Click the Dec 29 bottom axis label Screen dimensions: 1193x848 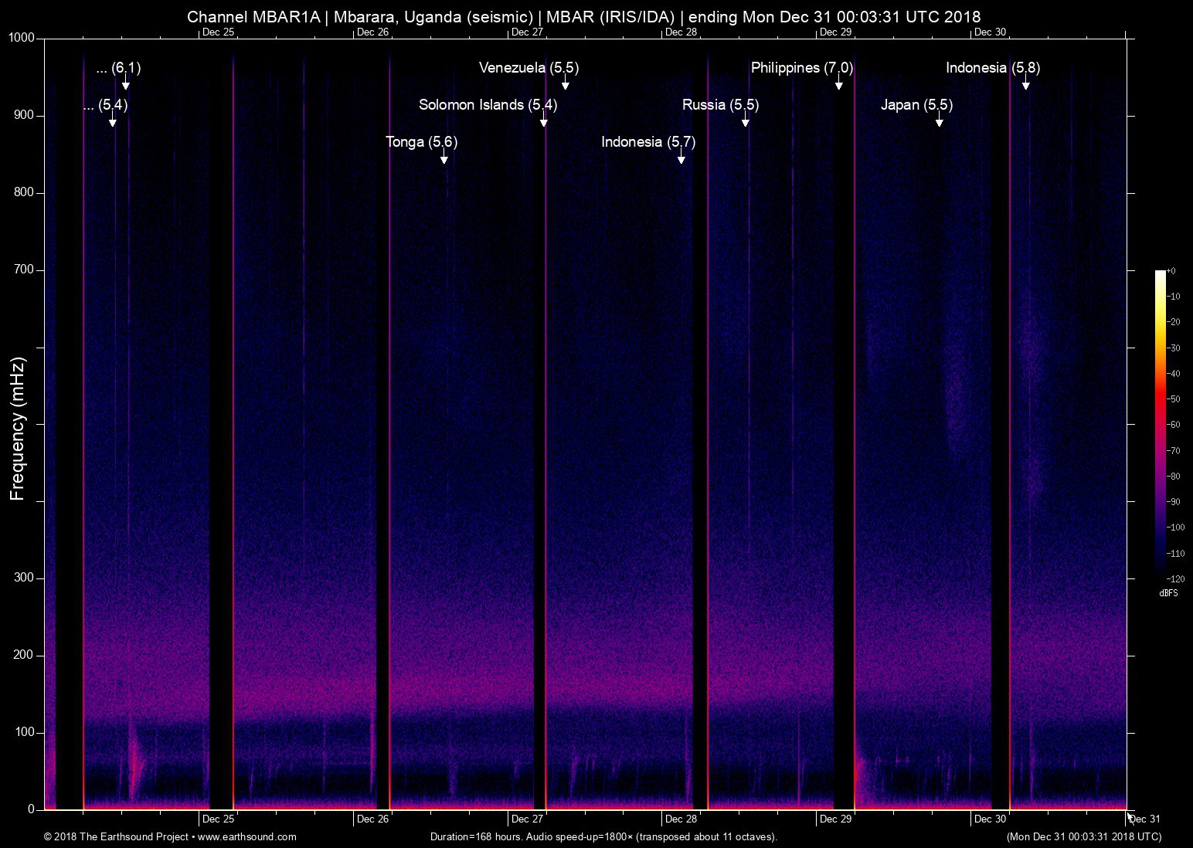coord(835,819)
